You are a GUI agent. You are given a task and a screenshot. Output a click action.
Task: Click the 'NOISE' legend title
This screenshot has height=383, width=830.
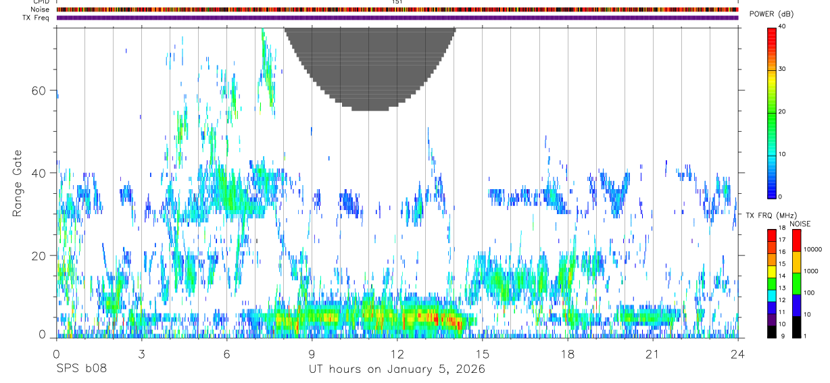pyautogui.click(x=800, y=224)
